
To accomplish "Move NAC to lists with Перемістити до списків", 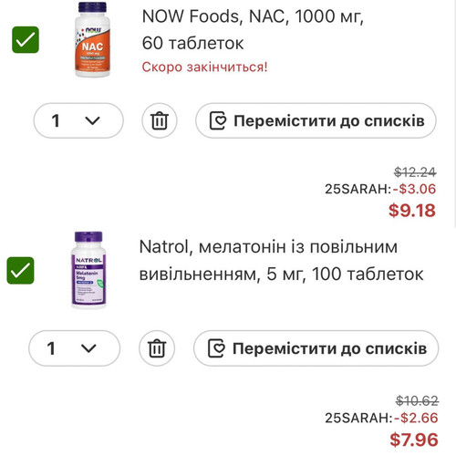I will 316,120.
